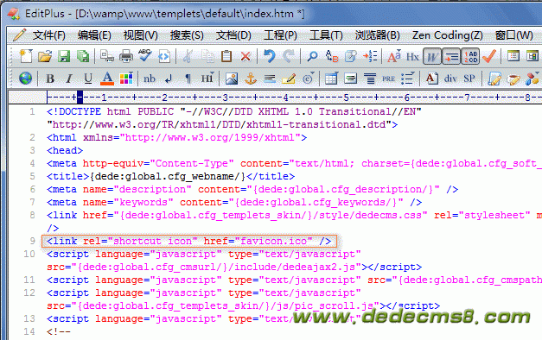This screenshot has height=340, width=542.
Task: Open the Zen Coding(Z) menu
Action: [447, 35]
